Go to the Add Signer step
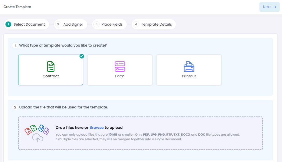The image size is (282, 162). click(x=70, y=24)
